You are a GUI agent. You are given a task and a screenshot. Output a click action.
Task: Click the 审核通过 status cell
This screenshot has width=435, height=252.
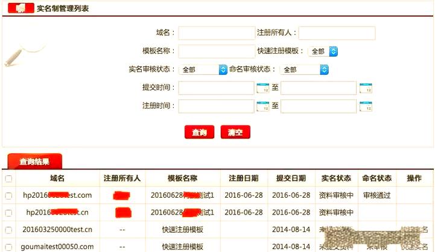point(376,195)
